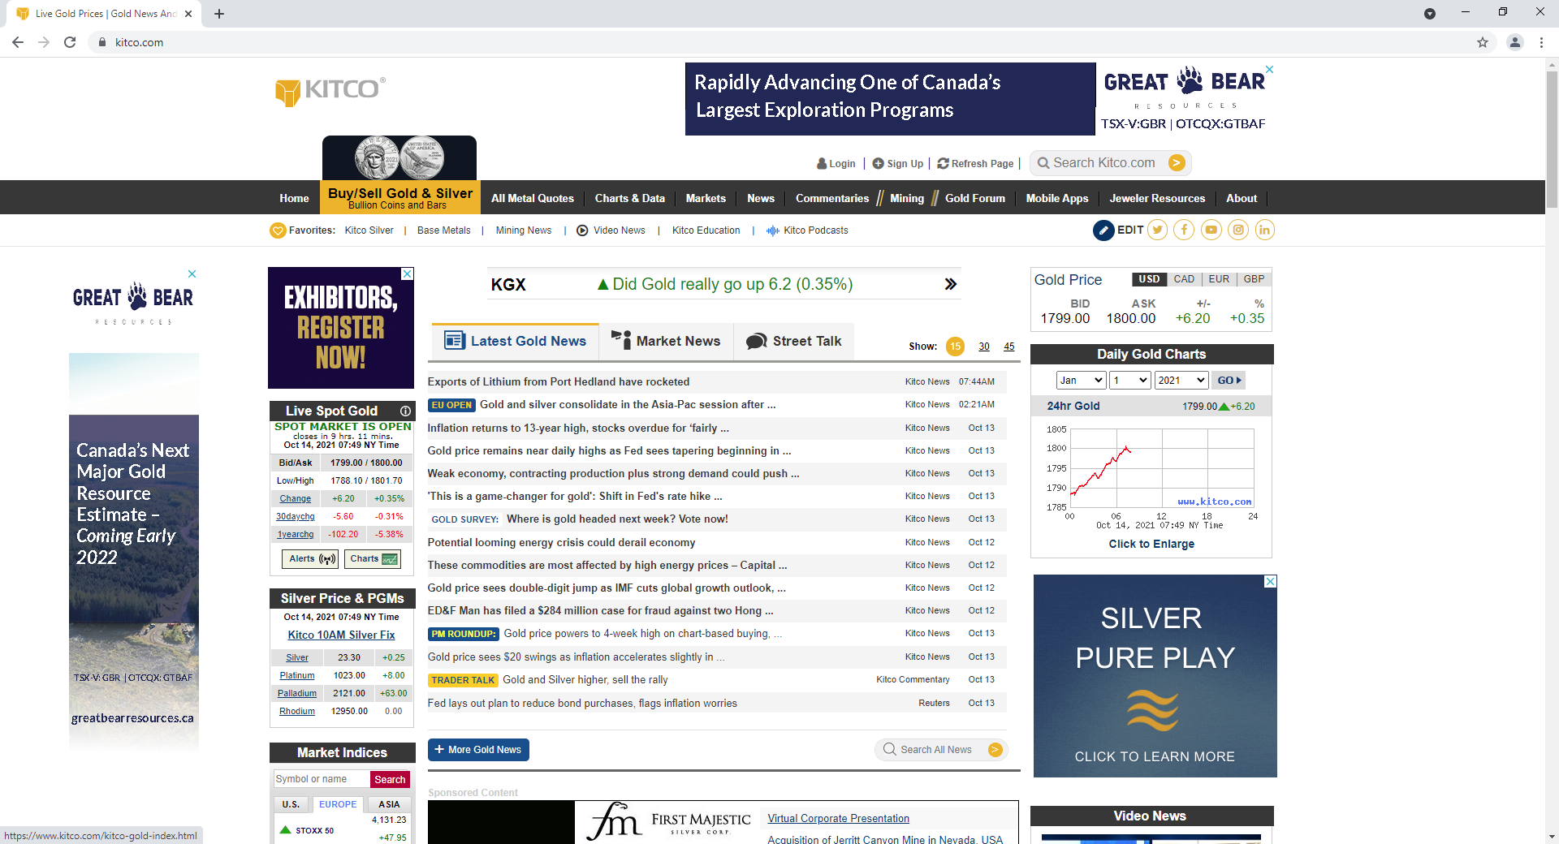Show 15 news items
This screenshot has width=1559, height=844.
pyautogui.click(x=956, y=347)
